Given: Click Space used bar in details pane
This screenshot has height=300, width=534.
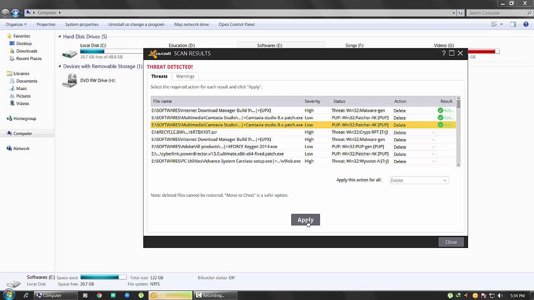Looking at the screenshot, I should 103,277.
